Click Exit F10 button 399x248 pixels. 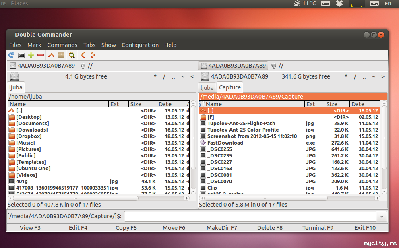click(365, 227)
